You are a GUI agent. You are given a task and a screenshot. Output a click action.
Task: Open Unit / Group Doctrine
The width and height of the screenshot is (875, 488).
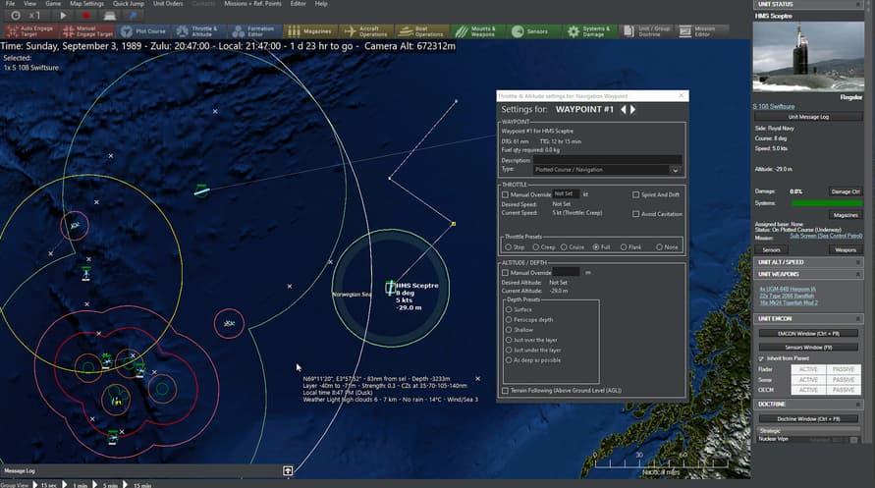click(x=646, y=31)
